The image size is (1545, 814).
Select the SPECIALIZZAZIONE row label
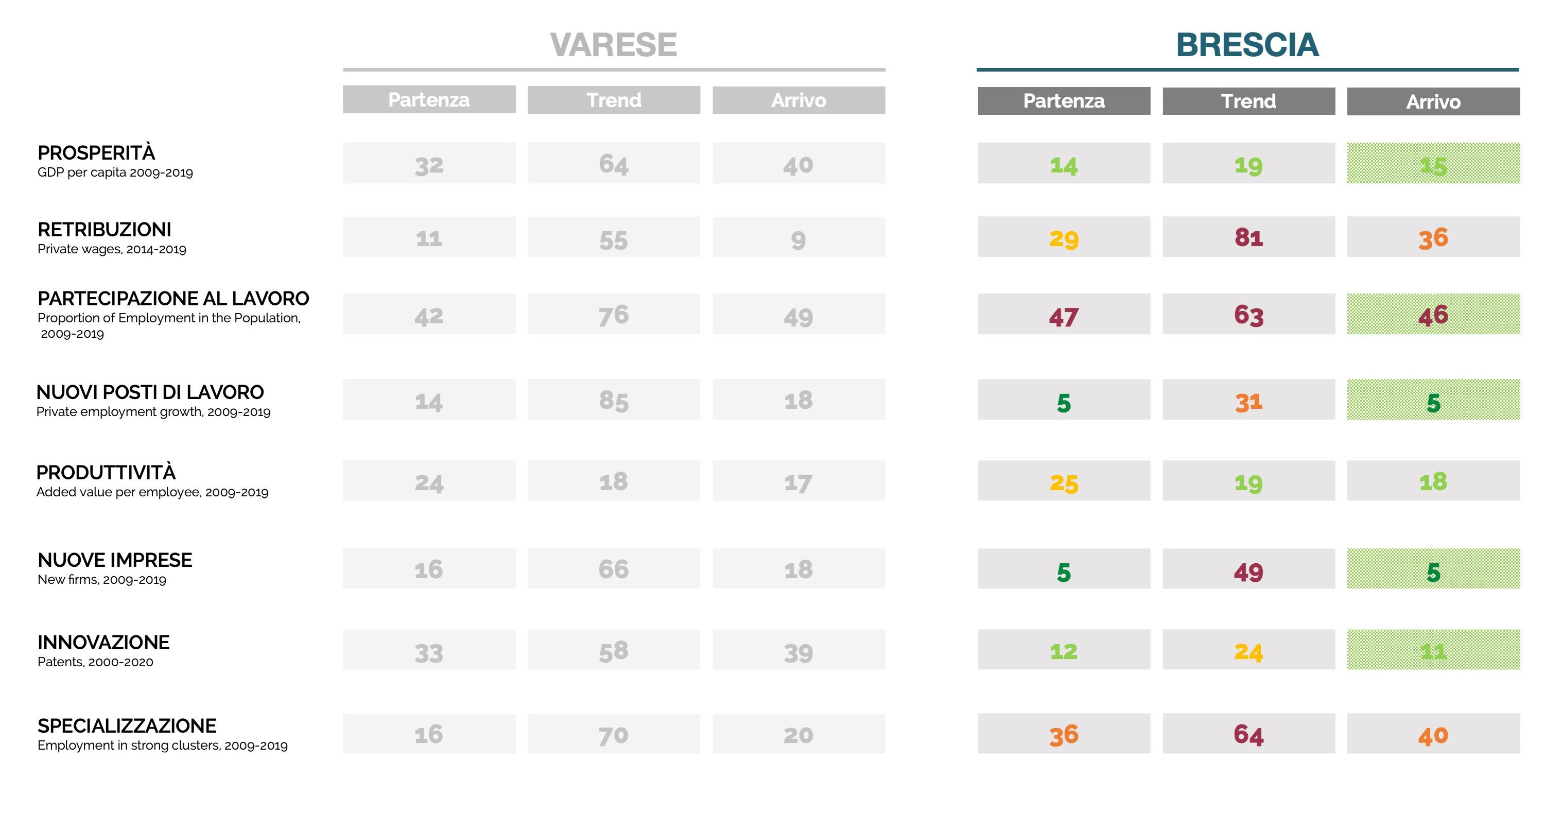click(x=127, y=726)
